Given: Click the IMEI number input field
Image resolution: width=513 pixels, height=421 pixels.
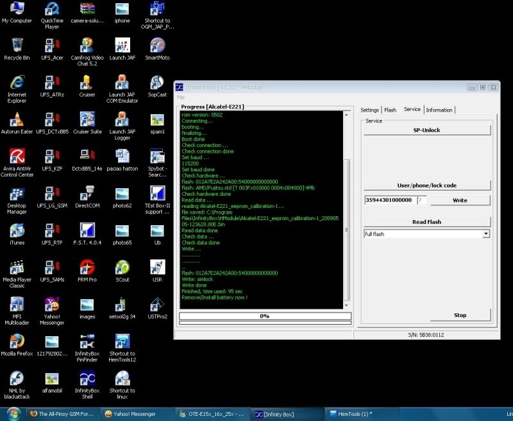Looking at the screenshot, I should tap(389, 200).
